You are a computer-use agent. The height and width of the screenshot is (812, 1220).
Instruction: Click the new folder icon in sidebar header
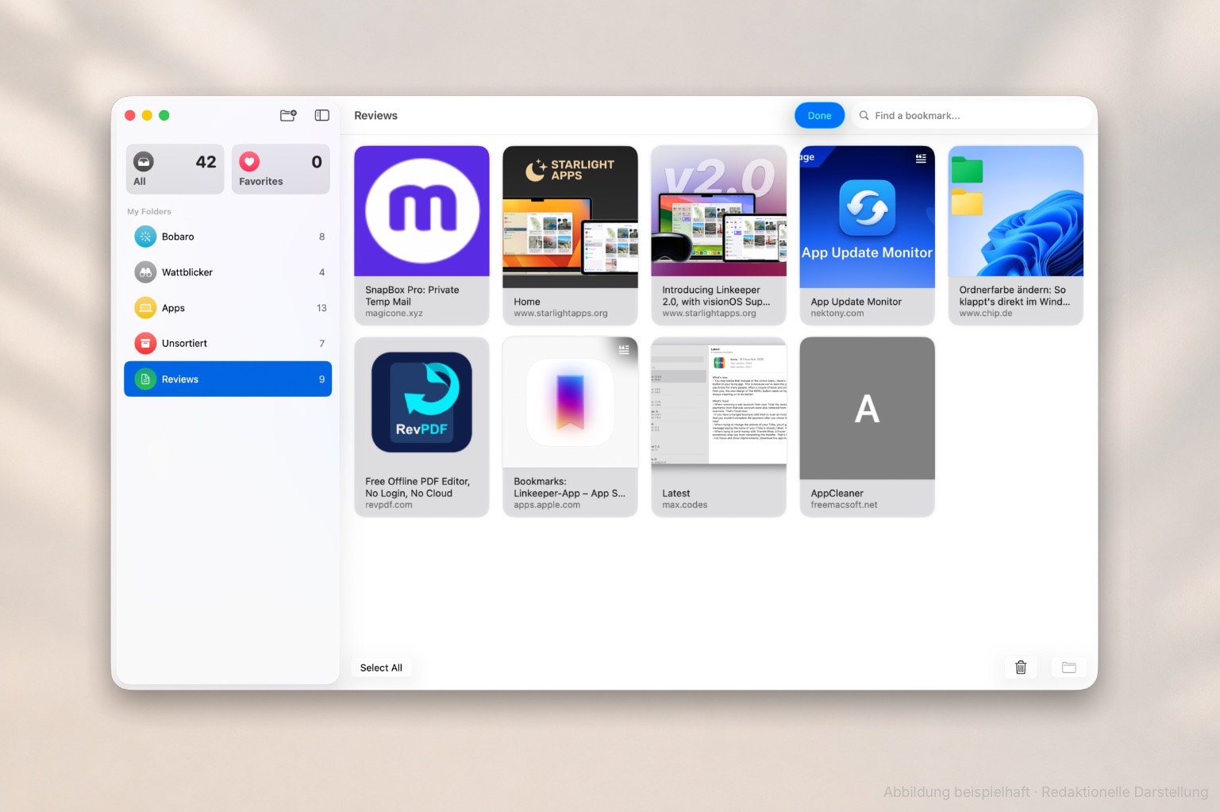(288, 115)
